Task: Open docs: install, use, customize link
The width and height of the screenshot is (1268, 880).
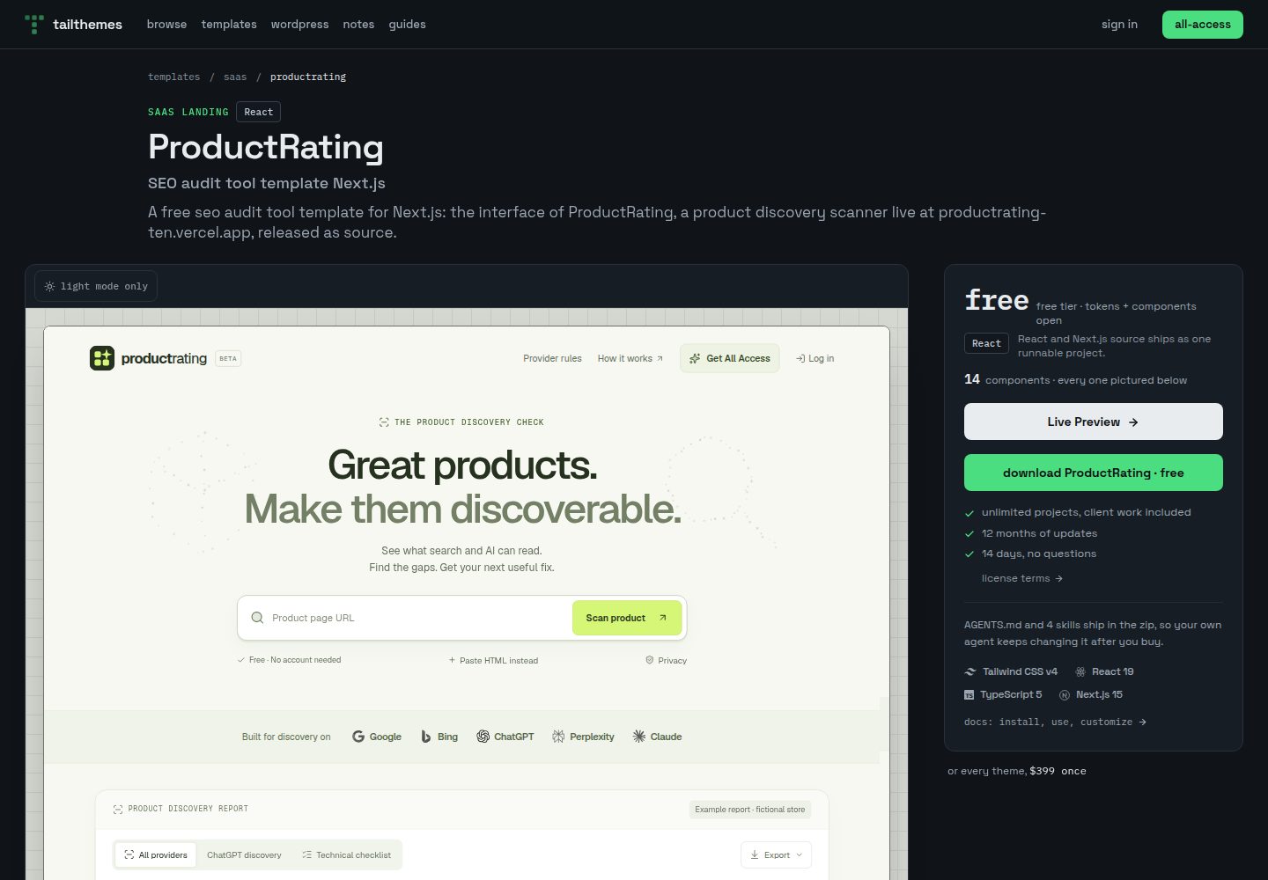Action: tap(1055, 722)
